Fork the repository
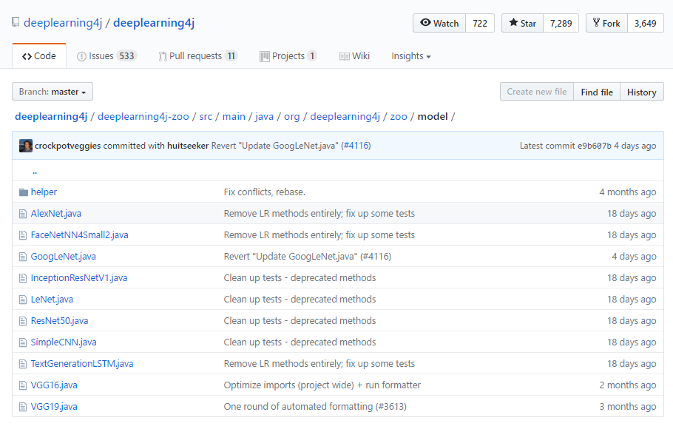The height and width of the screenshot is (429, 673). click(606, 23)
